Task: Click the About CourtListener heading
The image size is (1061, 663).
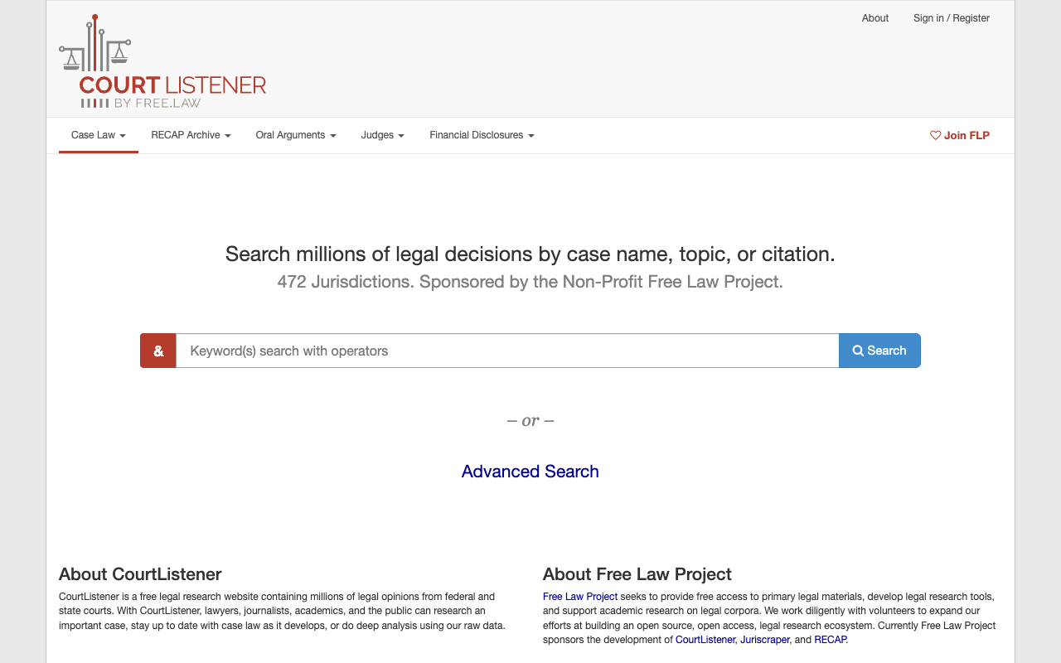Action: tap(140, 574)
